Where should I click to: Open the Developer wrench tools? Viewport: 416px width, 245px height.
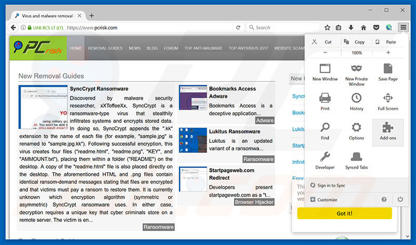coord(325,161)
